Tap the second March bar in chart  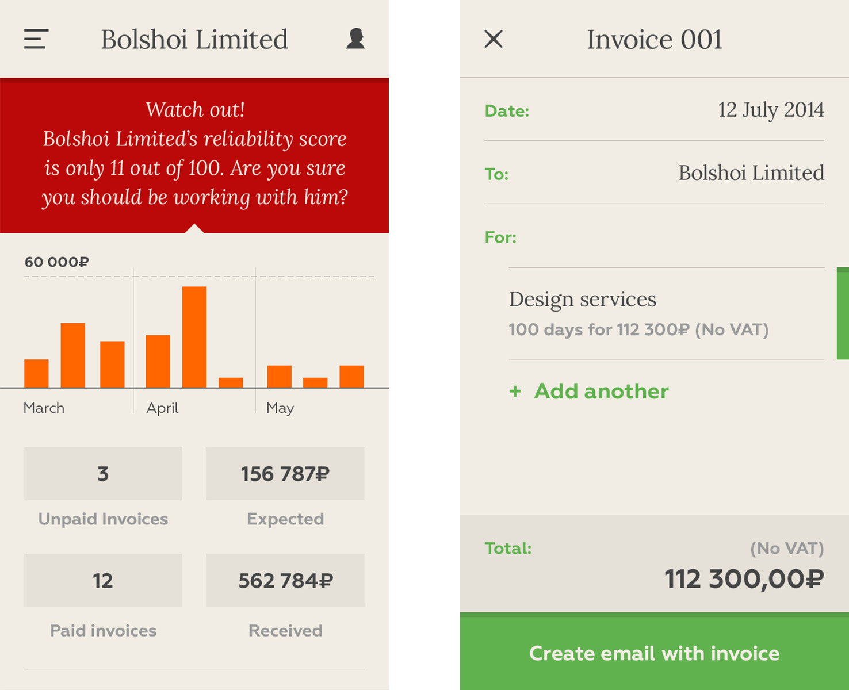coord(73,355)
